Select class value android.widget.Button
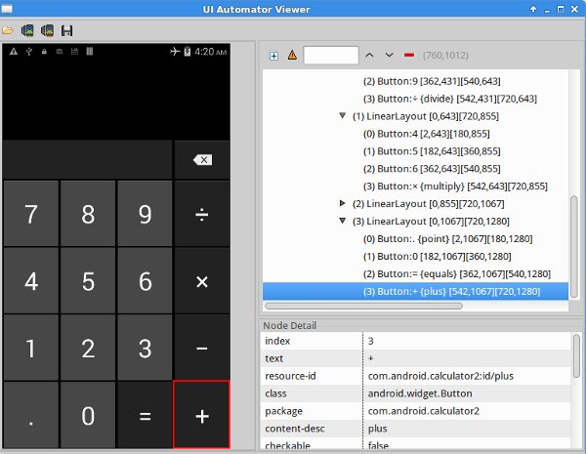 (x=420, y=393)
